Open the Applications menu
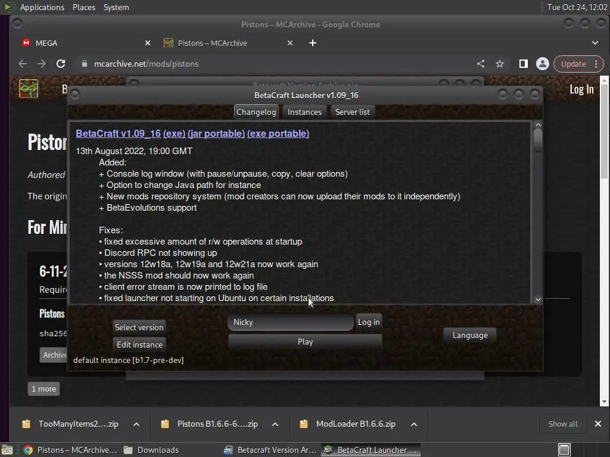Screen dimensions: 610x457 pyautogui.click(x=42, y=7)
